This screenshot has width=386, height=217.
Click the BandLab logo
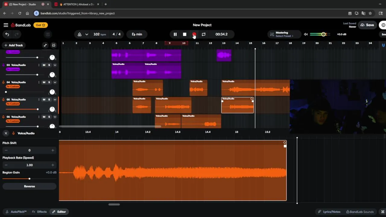21,25
